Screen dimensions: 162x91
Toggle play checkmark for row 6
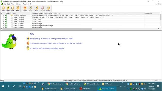tap(6, 26)
